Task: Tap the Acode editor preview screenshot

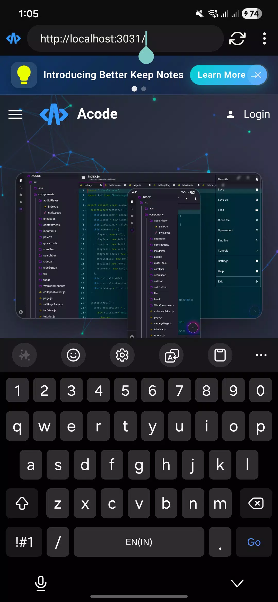Action: click(139, 255)
